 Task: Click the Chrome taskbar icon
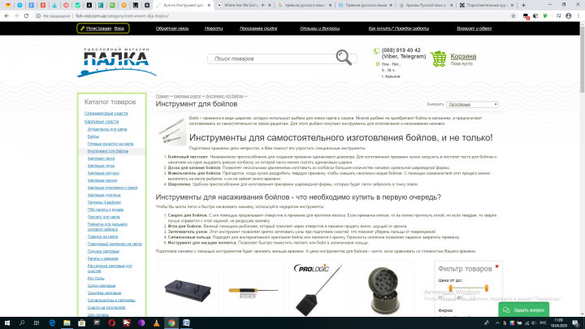coord(171,323)
